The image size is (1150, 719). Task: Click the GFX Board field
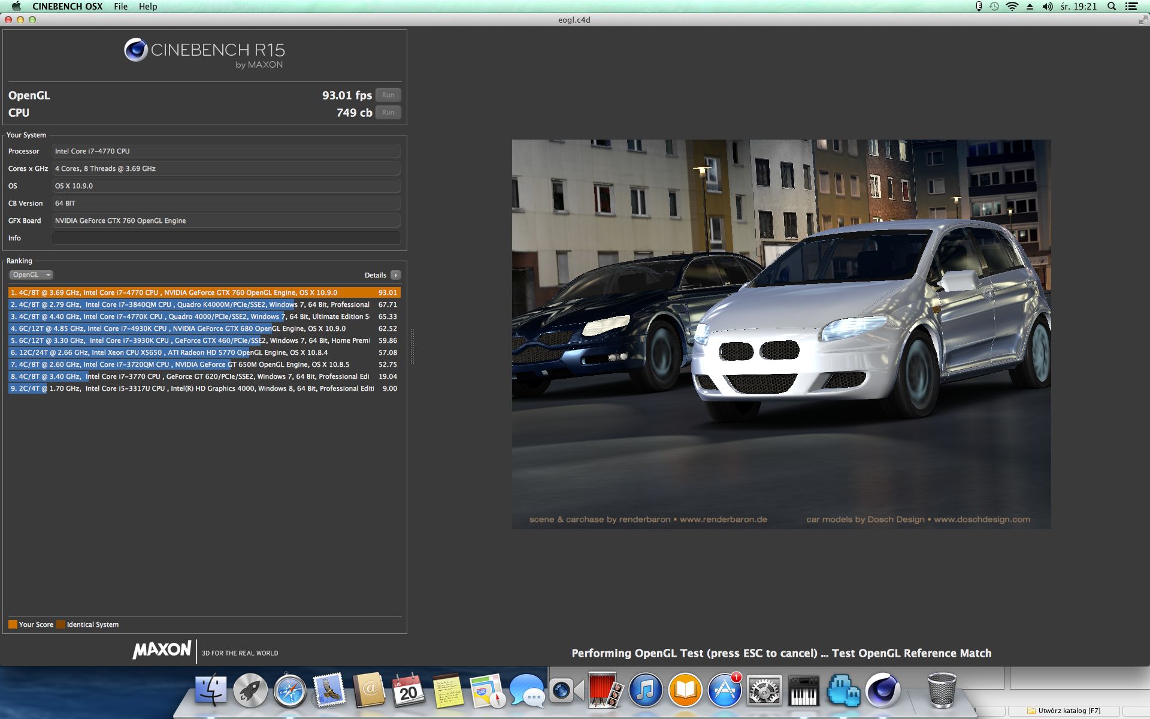click(226, 220)
